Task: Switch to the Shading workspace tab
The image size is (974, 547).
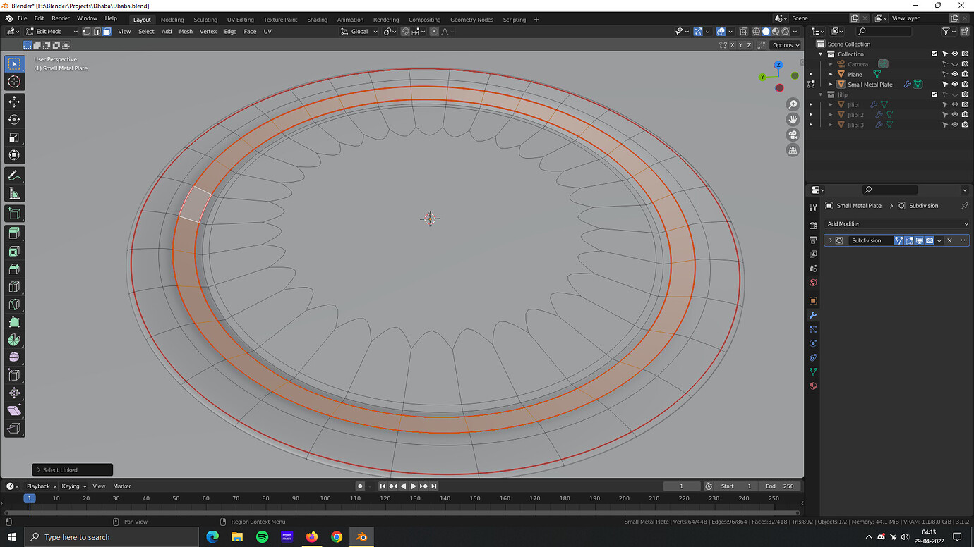Action: point(318,20)
